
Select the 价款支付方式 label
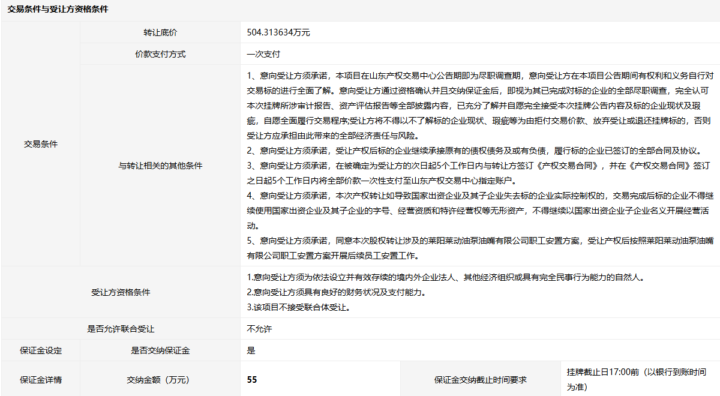[160, 54]
